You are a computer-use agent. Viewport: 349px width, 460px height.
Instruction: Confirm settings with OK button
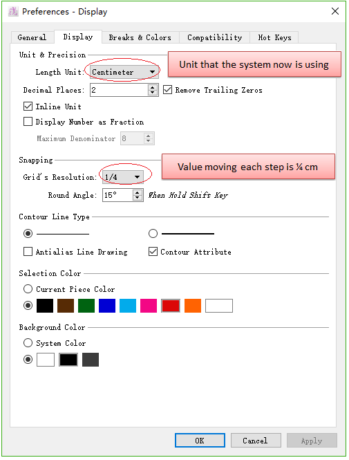tap(200, 441)
